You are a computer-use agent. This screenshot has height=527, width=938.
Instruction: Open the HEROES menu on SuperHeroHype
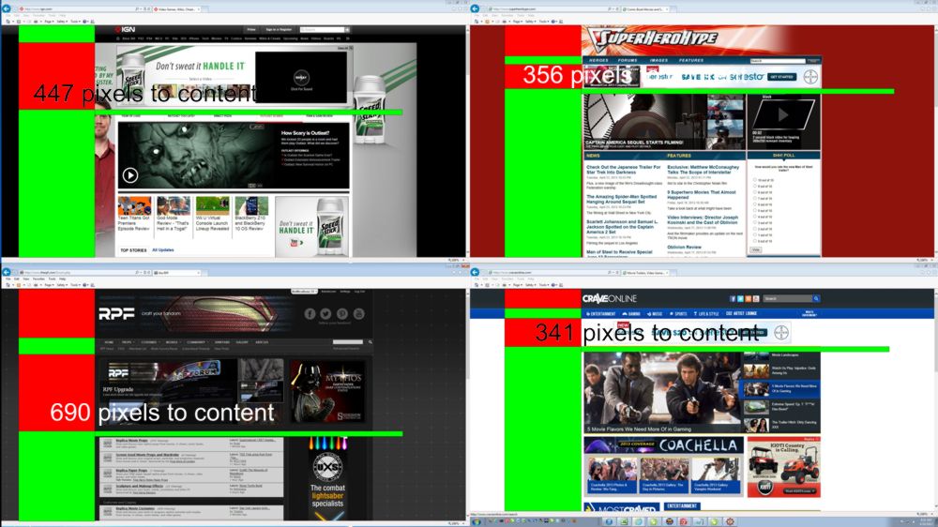pos(598,60)
